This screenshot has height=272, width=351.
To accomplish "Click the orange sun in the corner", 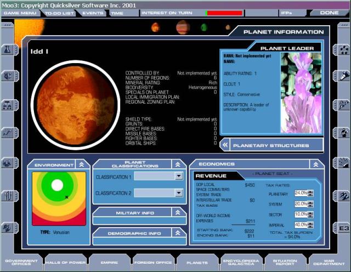I will click(x=29, y=30).
